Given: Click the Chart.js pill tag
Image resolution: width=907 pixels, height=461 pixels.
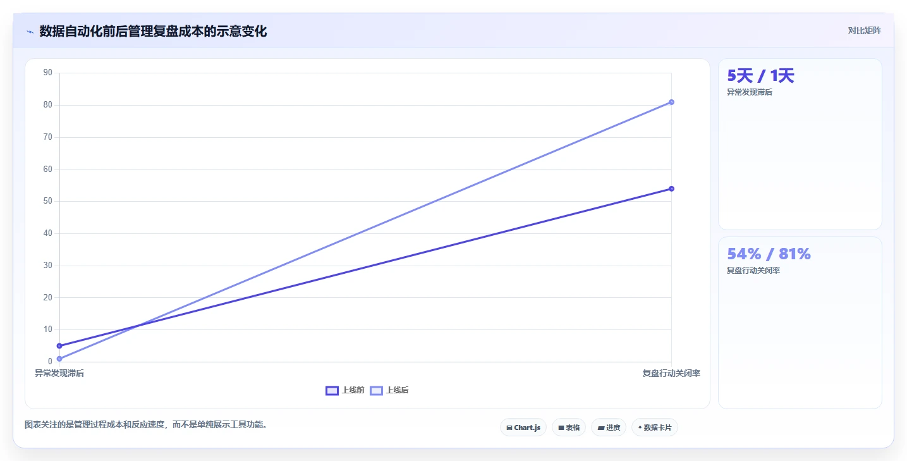Looking at the screenshot, I should pyautogui.click(x=523, y=427).
